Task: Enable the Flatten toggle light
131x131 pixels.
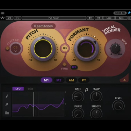Action: (x=7, y=48)
